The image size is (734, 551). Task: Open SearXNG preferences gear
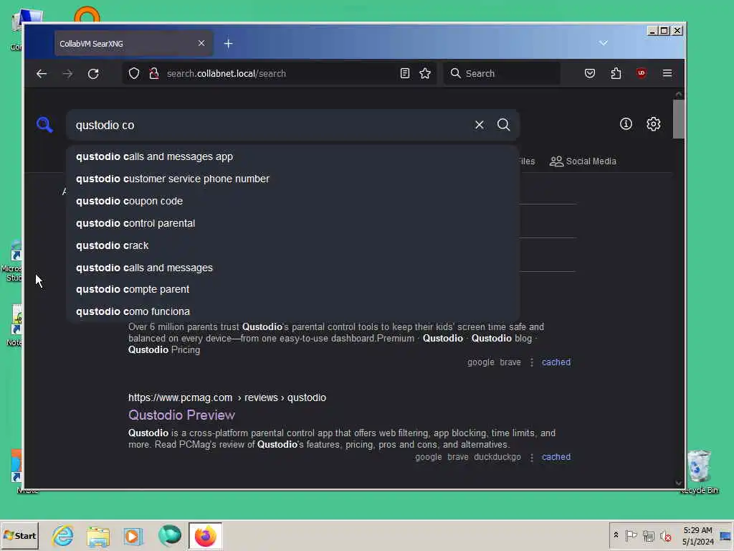pos(654,123)
